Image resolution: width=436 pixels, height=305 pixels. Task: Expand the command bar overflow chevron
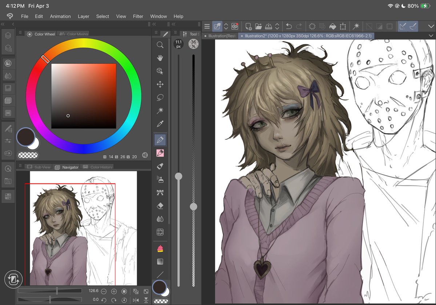pyautogui.click(x=431, y=27)
